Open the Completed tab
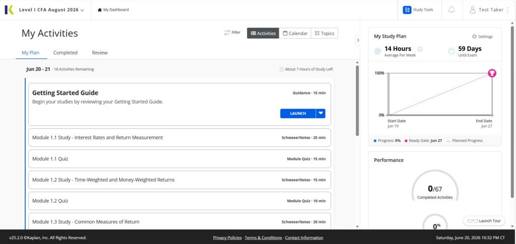This screenshot has height=244, width=516. pos(65,52)
